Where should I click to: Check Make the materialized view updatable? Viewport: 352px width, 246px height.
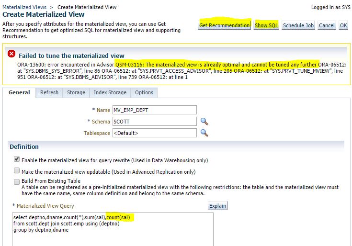[x=17, y=171]
